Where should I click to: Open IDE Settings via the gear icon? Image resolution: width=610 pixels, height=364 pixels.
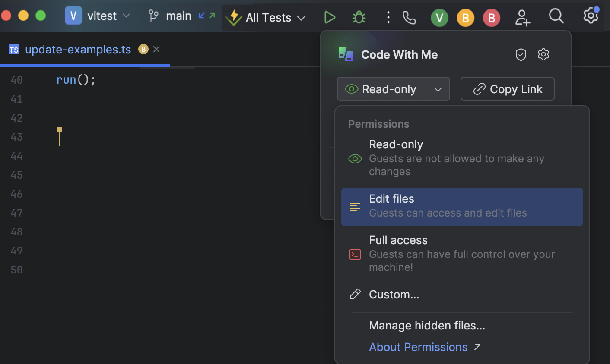tap(591, 17)
